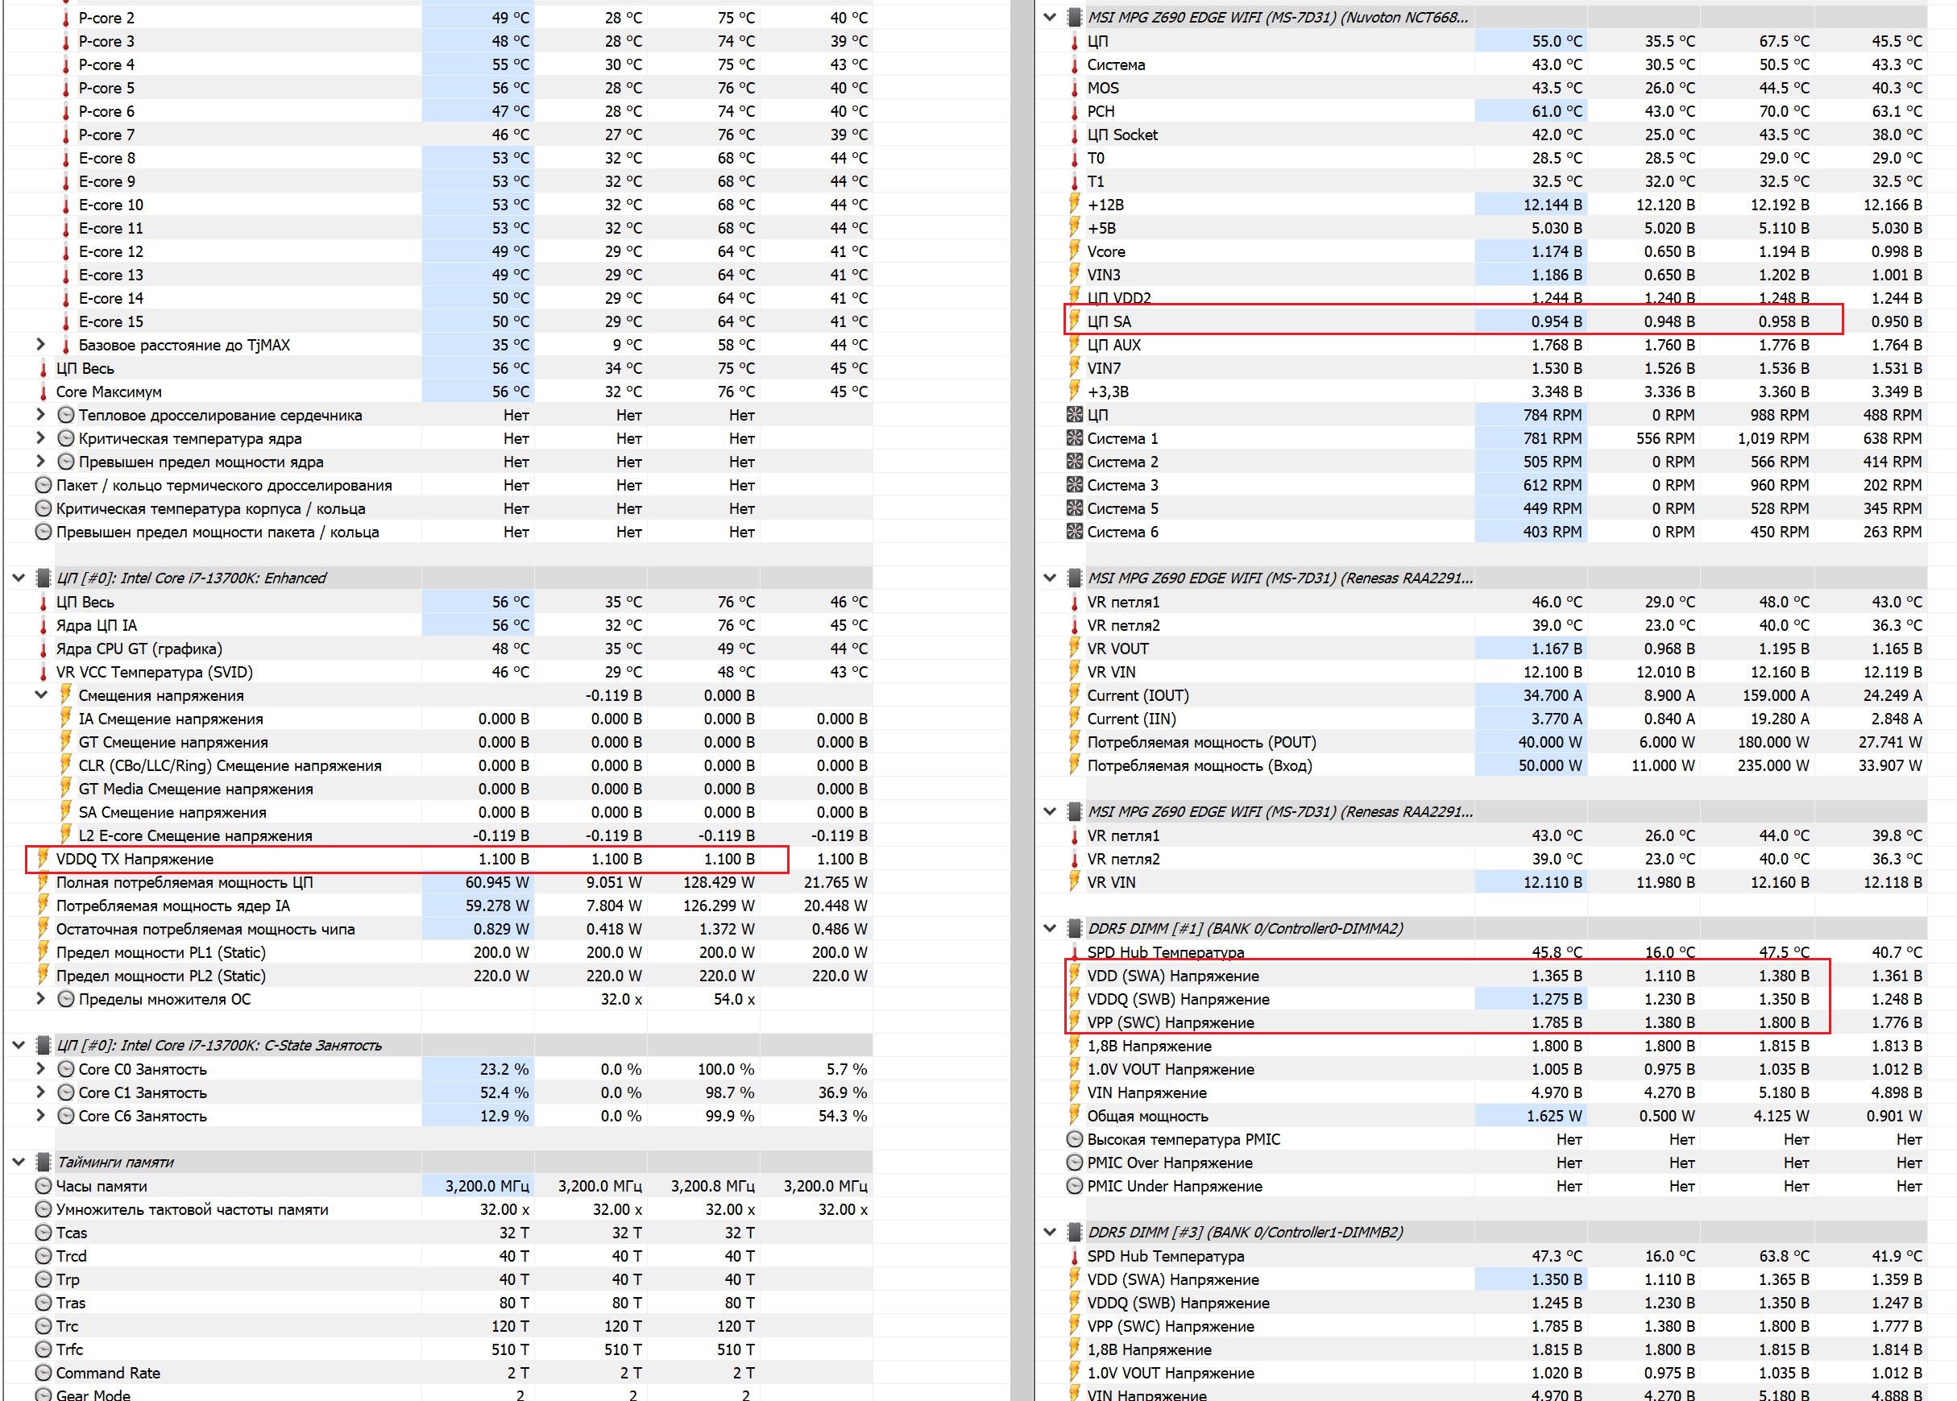Click the Command Rate timing row

pyautogui.click(x=108, y=1373)
